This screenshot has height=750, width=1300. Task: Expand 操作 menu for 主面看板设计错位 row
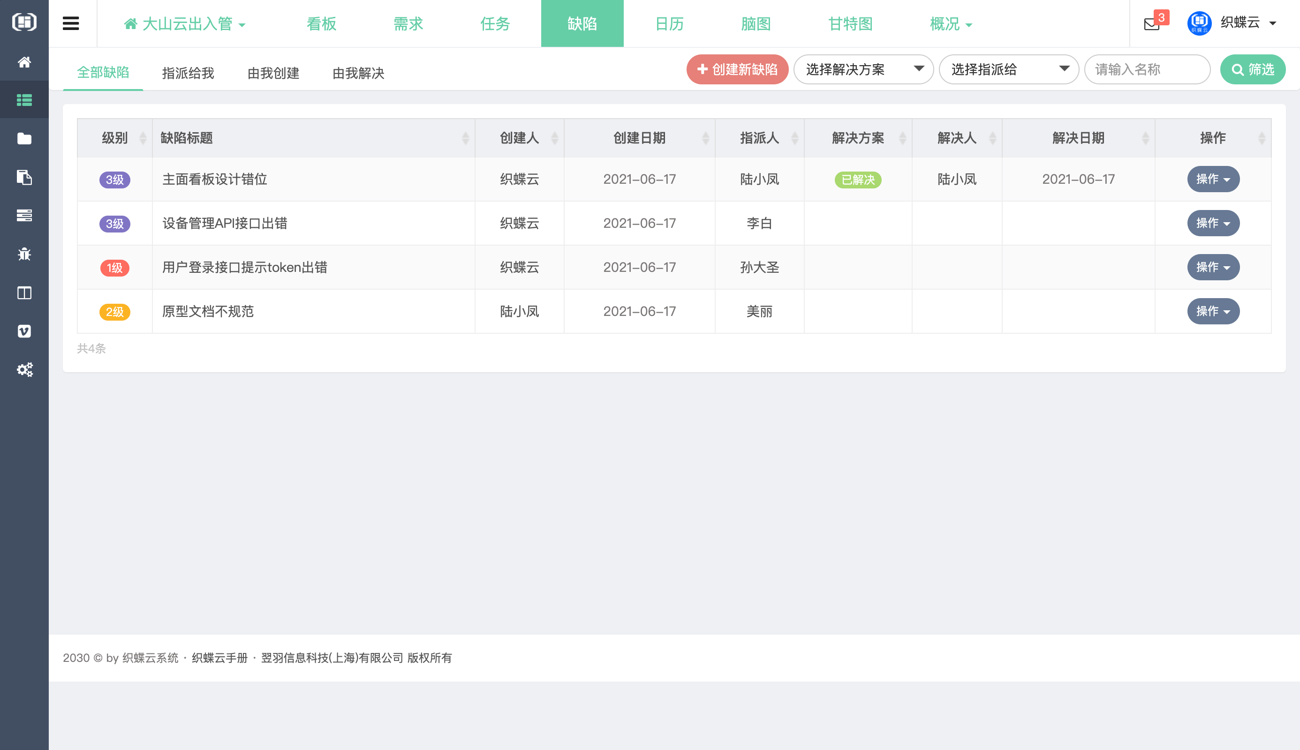[x=1213, y=179]
